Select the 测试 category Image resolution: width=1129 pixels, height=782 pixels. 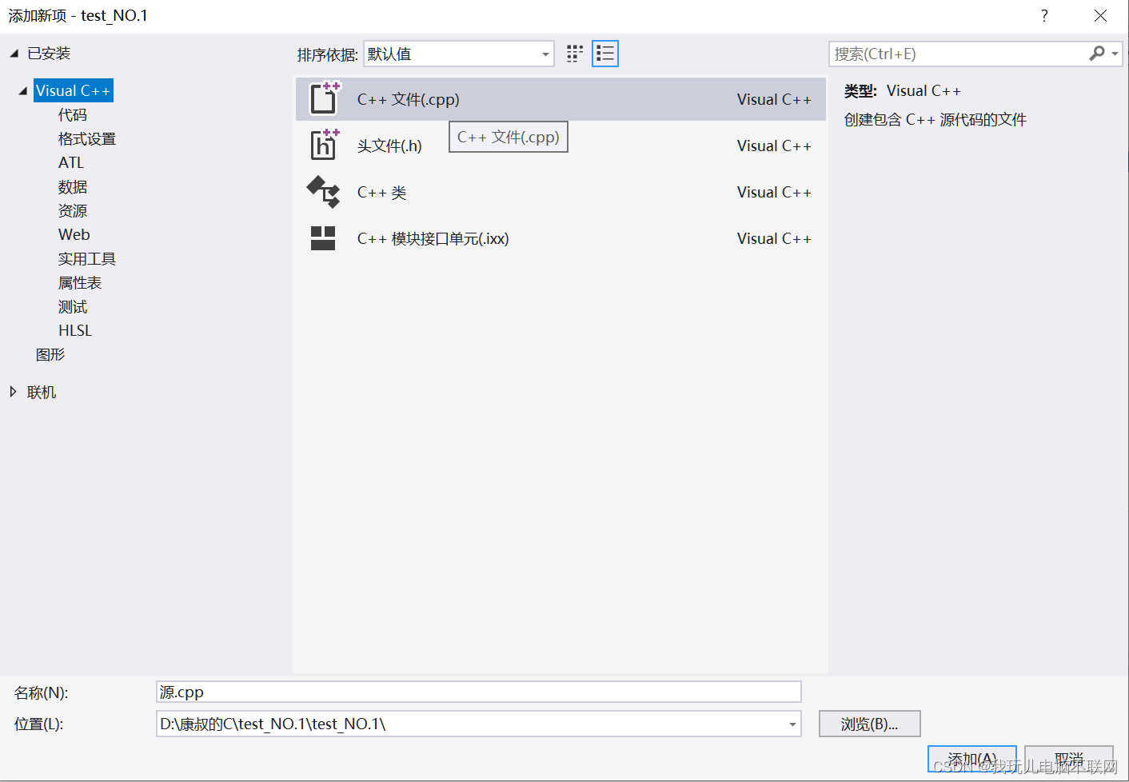(73, 307)
